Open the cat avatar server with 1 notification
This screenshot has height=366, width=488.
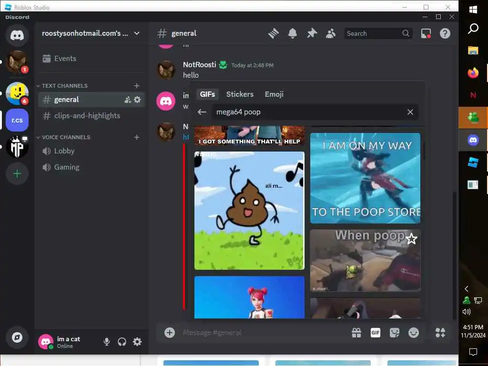tap(17, 61)
